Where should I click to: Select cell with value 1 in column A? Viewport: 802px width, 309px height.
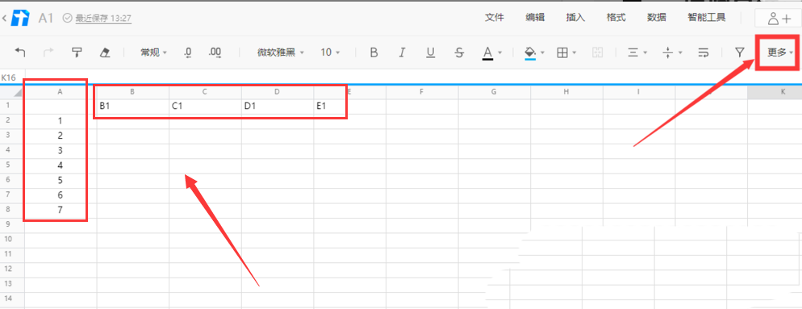pyautogui.click(x=61, y=121)
